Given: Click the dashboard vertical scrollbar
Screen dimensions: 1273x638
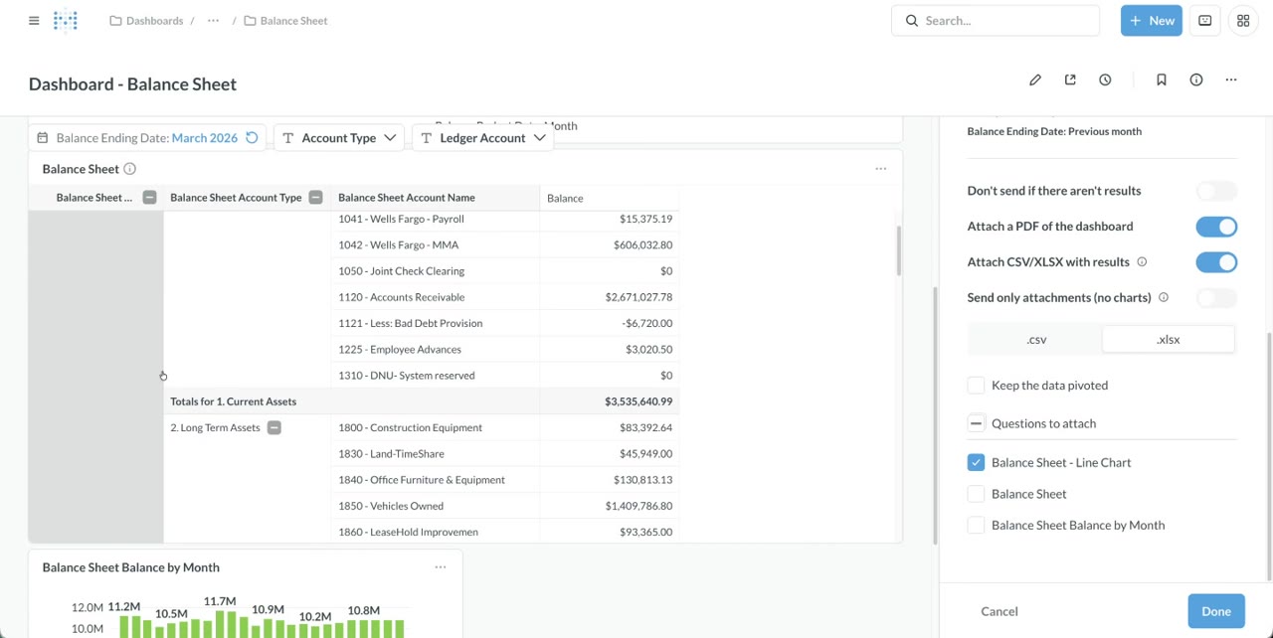Looking at the screenshot, I should coord(934,414).
